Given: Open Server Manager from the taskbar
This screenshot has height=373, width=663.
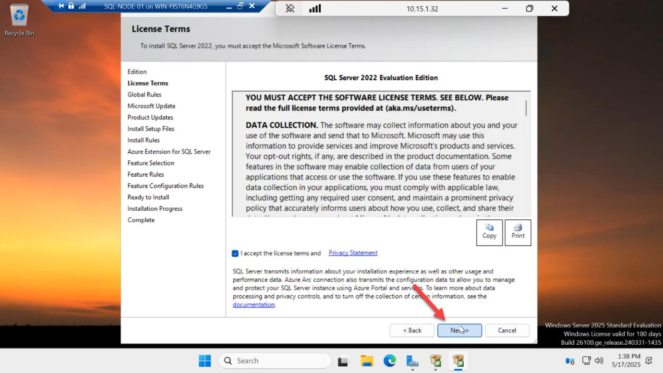Looking at the screenshot, I should tap(412, 361).
